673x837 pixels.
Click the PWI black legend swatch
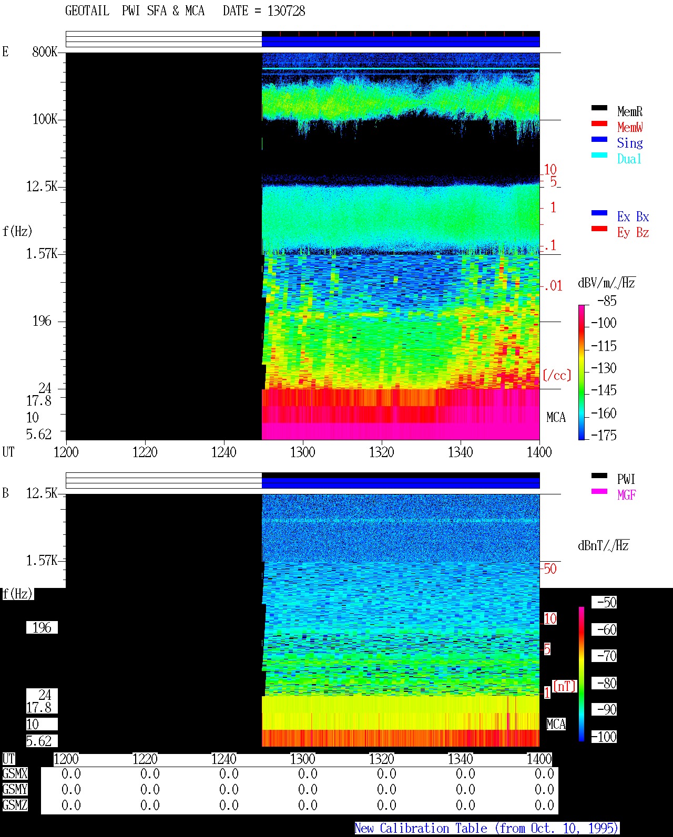point(599,476)
